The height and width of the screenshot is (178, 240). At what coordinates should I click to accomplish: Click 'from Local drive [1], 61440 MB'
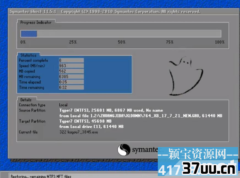coord(91,127)
